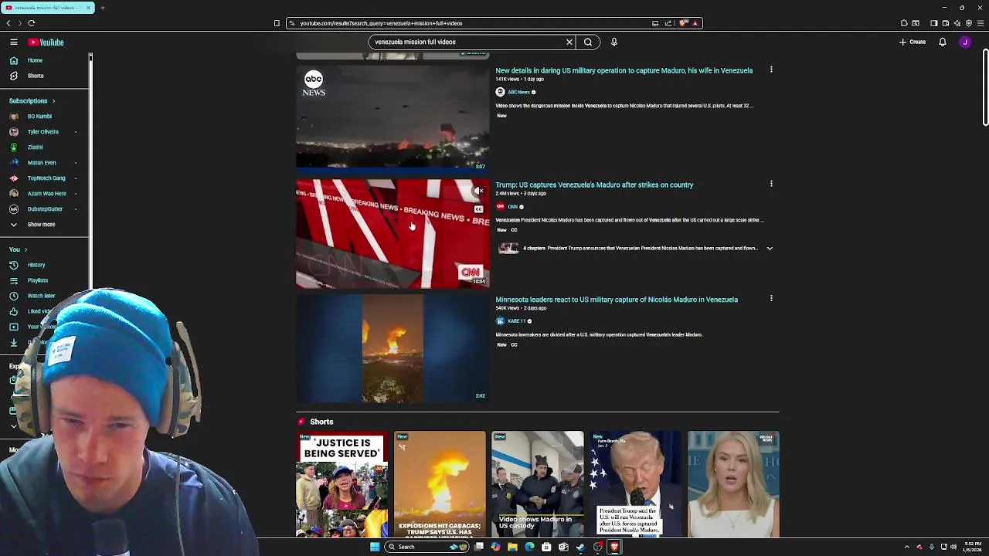Open a new browser tab

pyautogui.click(x=102, y=8)
